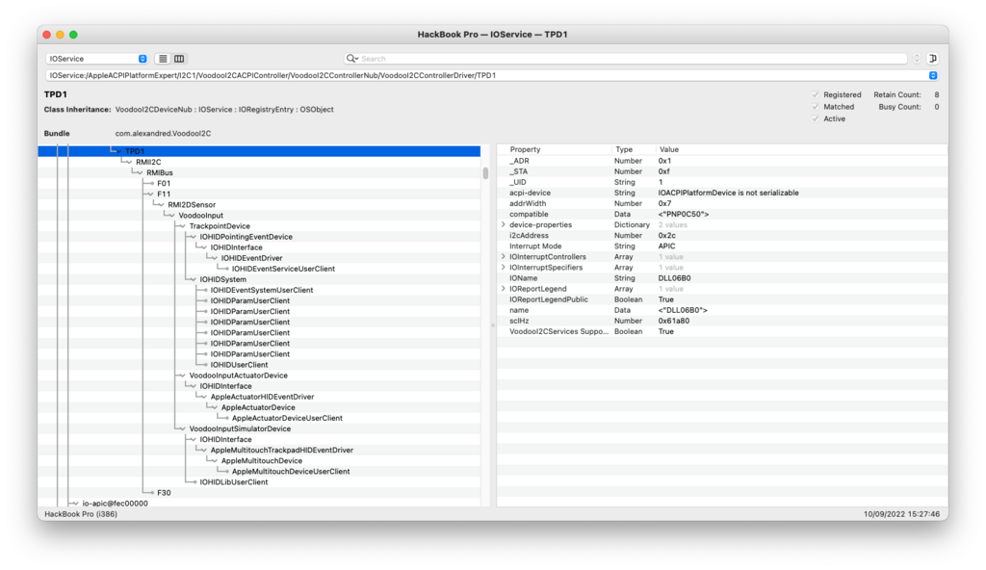
Task: Toggle the Active checkbox
Action: click(x=816, y=118)
